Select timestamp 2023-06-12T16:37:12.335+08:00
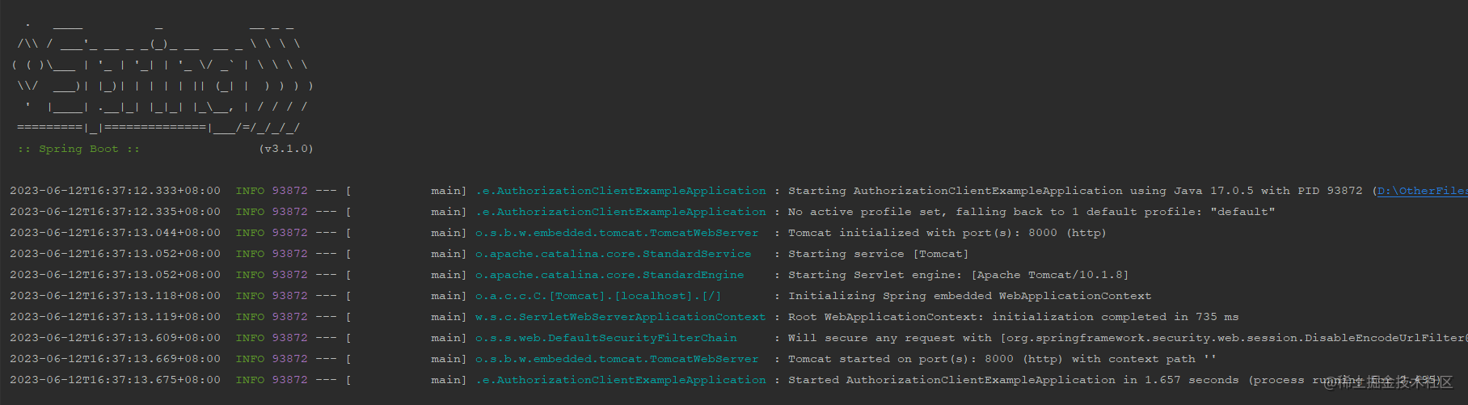This screenshot has height=405, width=1468. pos(115,212)
